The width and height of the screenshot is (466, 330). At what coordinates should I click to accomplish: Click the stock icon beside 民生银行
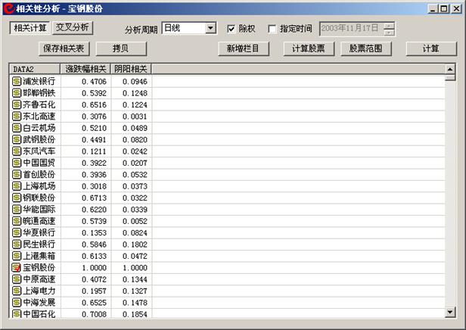[17, 244]
